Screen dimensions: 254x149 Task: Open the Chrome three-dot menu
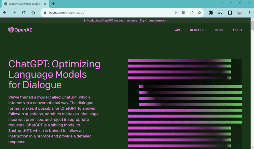point(249,13)
